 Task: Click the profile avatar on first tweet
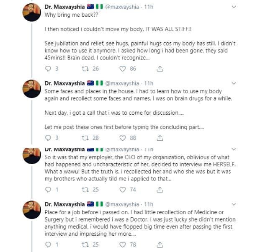(x=32, y=13)
